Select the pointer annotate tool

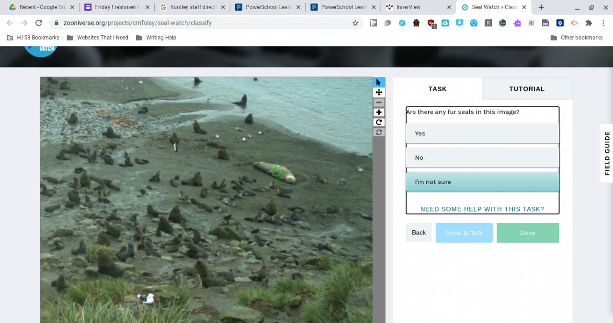(x=379, y=82)
